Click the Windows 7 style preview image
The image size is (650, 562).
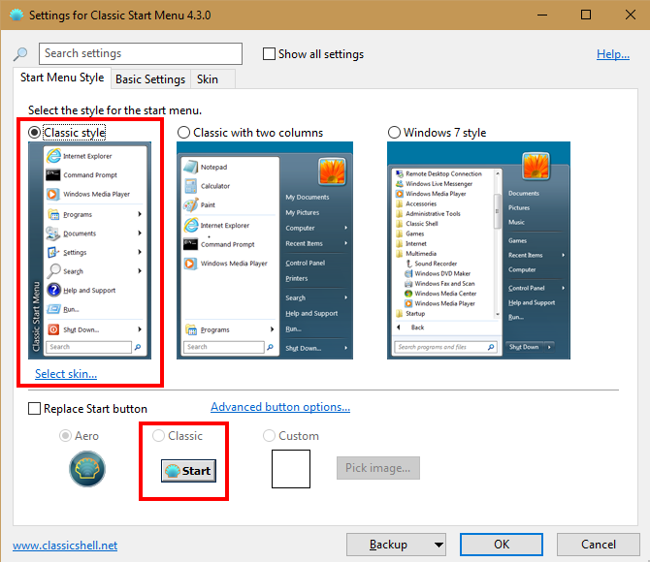tap(474, 252)
